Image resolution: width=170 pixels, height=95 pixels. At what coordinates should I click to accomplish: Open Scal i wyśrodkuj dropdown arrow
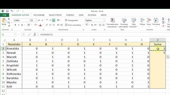[83, 25]
